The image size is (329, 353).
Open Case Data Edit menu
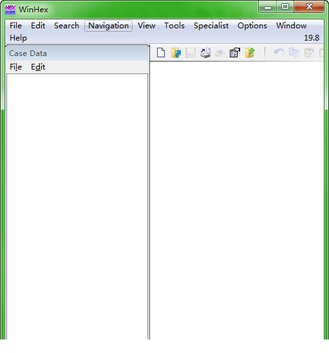point(38,67)
